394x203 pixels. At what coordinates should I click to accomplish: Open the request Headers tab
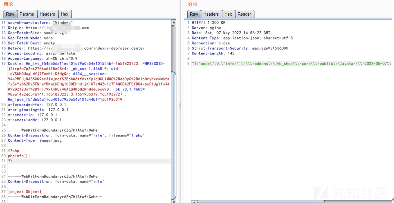48,14
